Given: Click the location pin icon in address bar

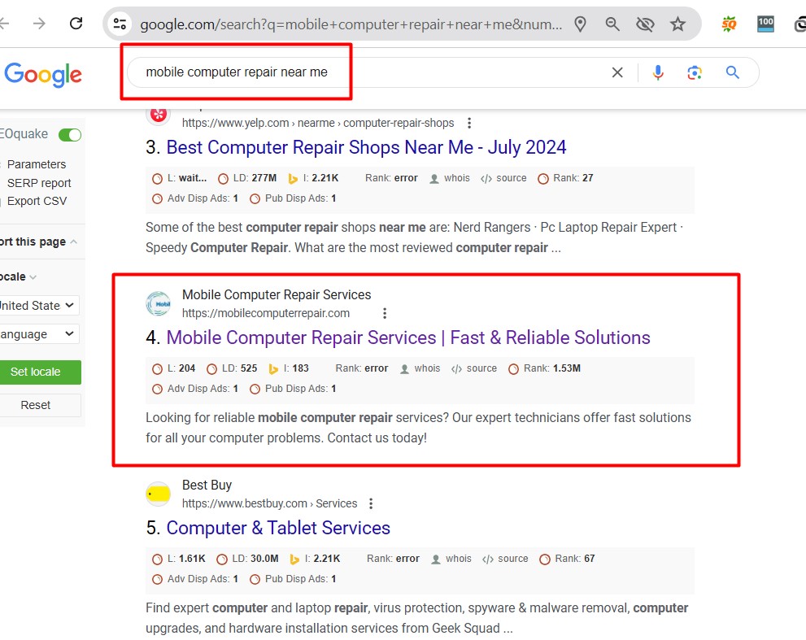Looking at the screenshot, I should click(x=581, y=24).
